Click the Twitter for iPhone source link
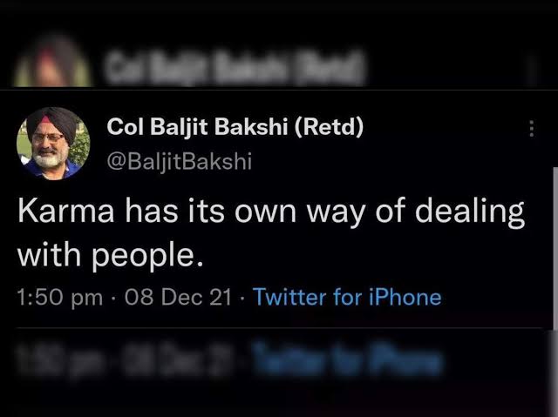Viewport: 558px width, 417px height. [347, 297]
